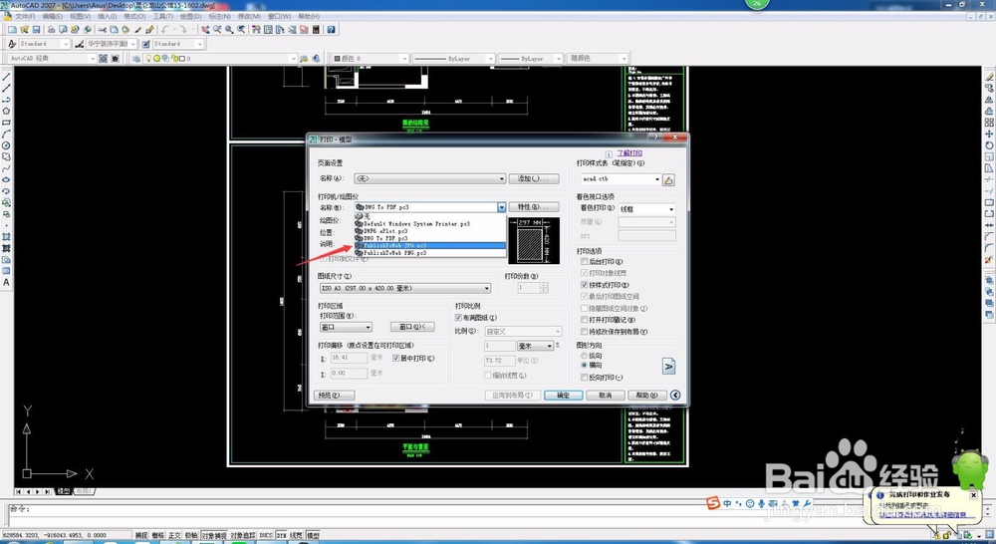The width and height of the screenshot is (996, 544).
Task: Open the 编辑(E) menu
Action: click(x=52, y=16)
